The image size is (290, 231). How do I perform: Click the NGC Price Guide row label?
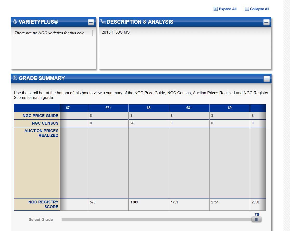click(40, 116)
